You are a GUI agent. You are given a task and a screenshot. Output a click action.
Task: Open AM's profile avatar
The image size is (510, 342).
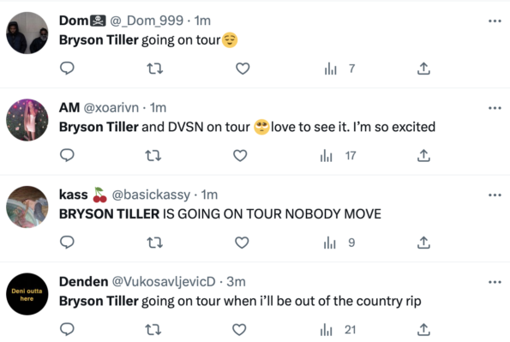(x=27, y=120)
